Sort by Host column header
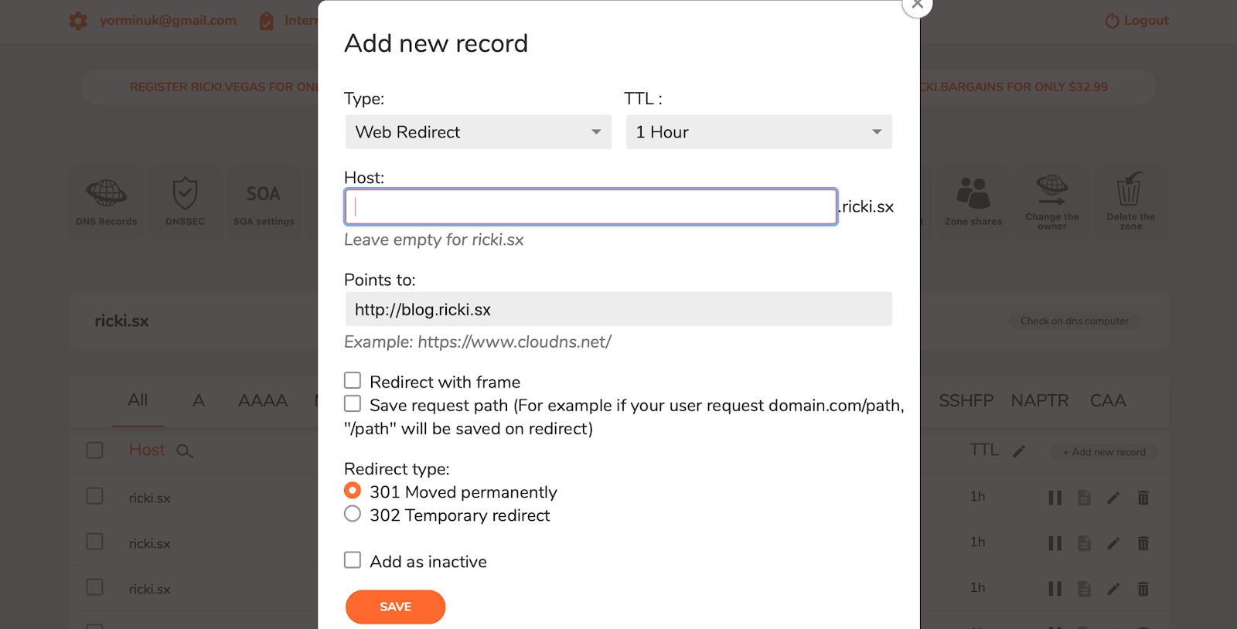Screen dimensions: 1237x629 point(147,450)
